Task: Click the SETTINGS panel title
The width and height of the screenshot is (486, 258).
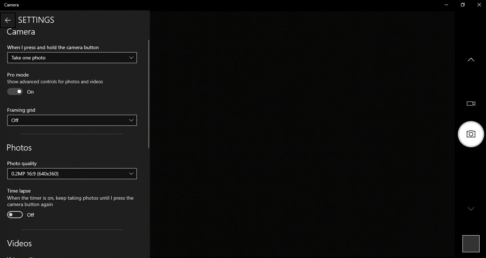Action: [36, 20]
